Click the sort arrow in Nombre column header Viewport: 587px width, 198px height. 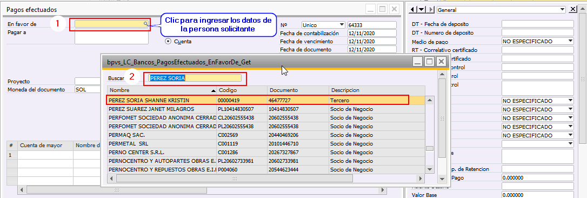213,91
